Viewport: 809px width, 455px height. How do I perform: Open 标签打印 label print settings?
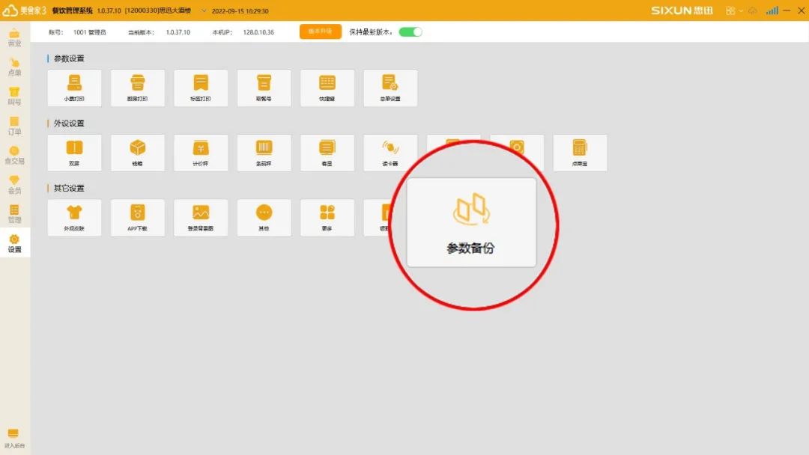click(x=201, y=88)
